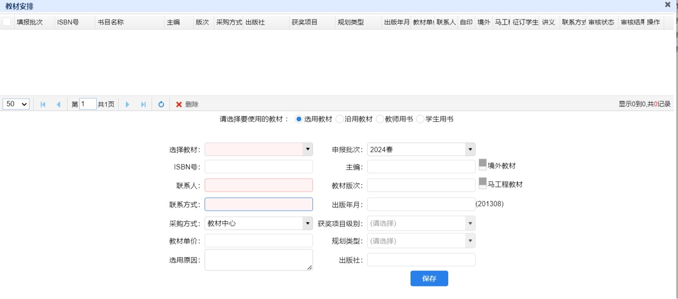Click the 保存 button
This screenshot has width=678, height=299.
point(429,279)
